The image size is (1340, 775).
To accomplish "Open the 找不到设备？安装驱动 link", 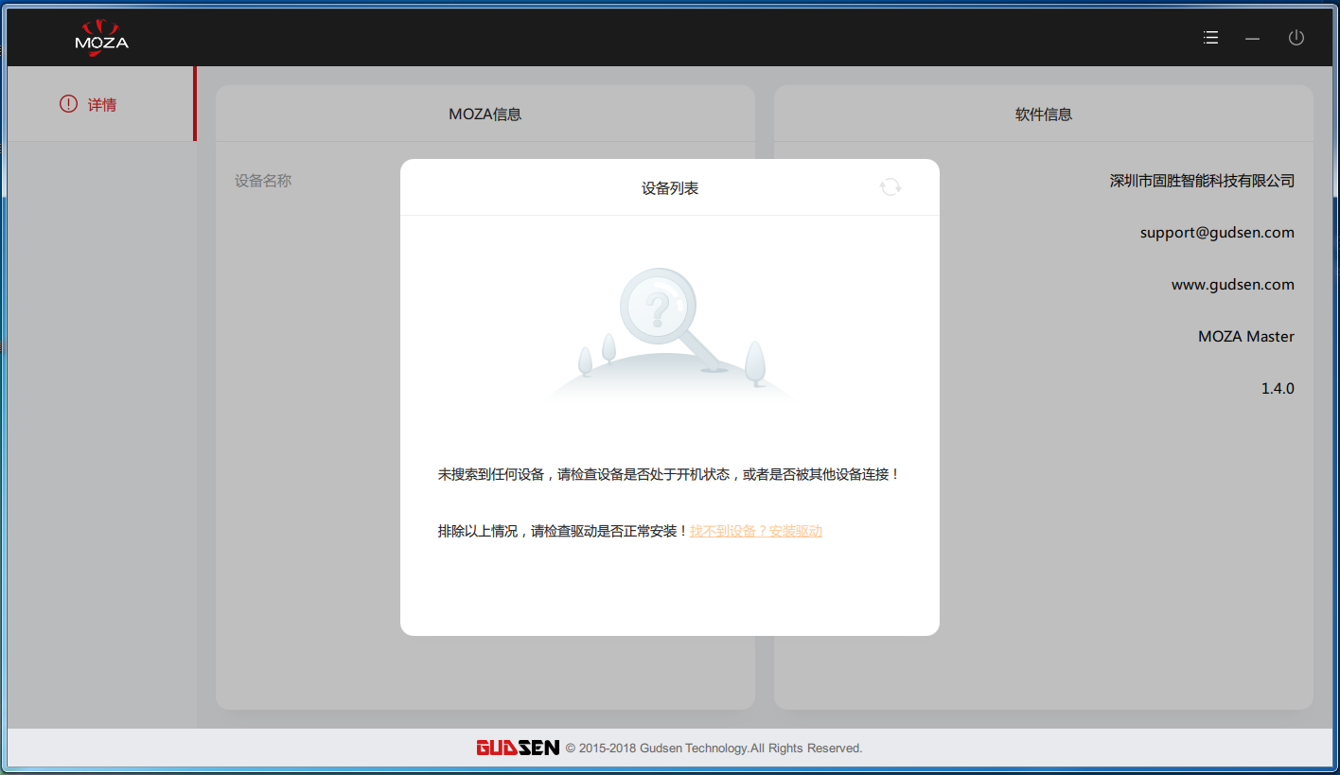I will click(x=756, y=531).
